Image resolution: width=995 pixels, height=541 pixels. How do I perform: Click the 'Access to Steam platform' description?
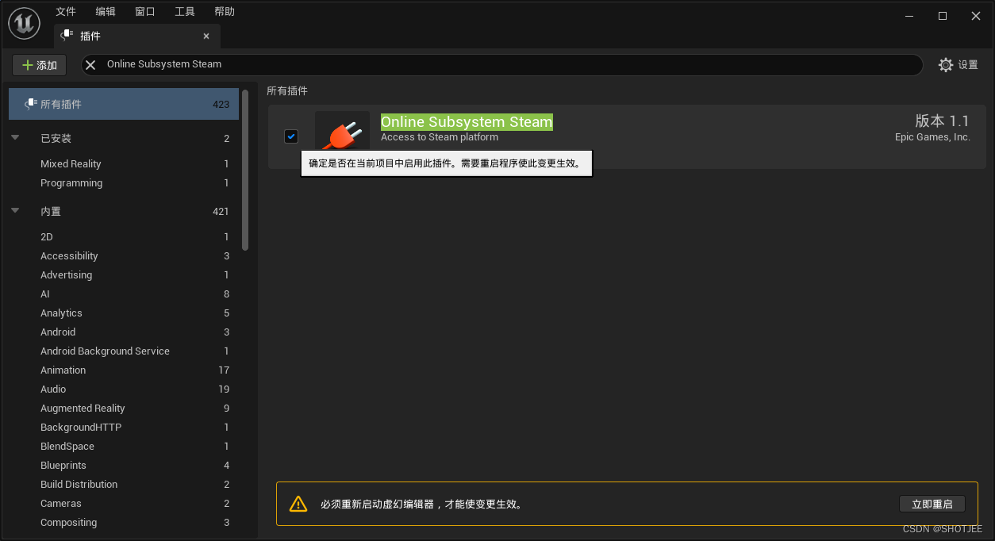click(x=440, y=137)
